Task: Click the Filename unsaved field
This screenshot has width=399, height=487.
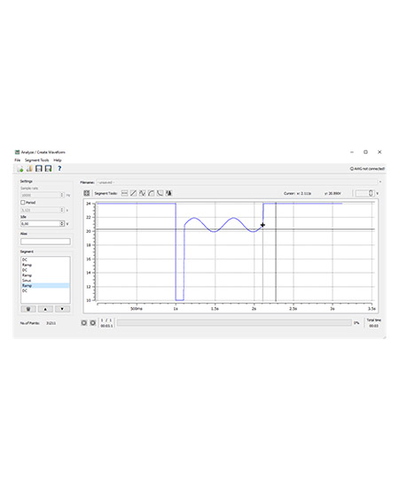Action: [237, 182]
